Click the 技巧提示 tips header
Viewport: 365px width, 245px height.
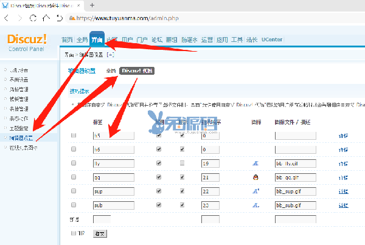[x=79, y=91]
